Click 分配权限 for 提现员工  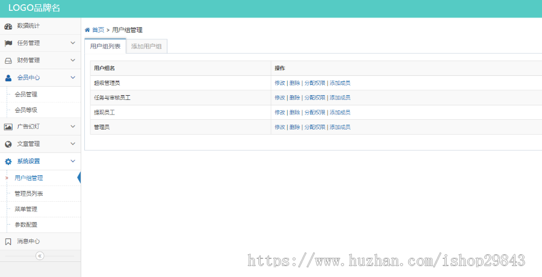click(314, 113)
